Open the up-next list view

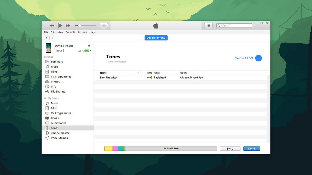coord(208,25)
